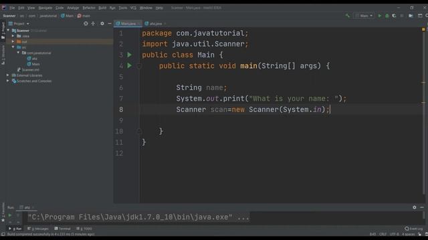Image resolution: width=428 pixels, height=240 pixels.
Task: Collapse the src folder
Action: [x=13, y=47]
